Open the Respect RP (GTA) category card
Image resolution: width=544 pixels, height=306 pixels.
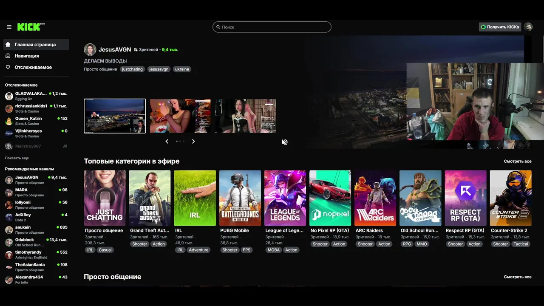465,198
